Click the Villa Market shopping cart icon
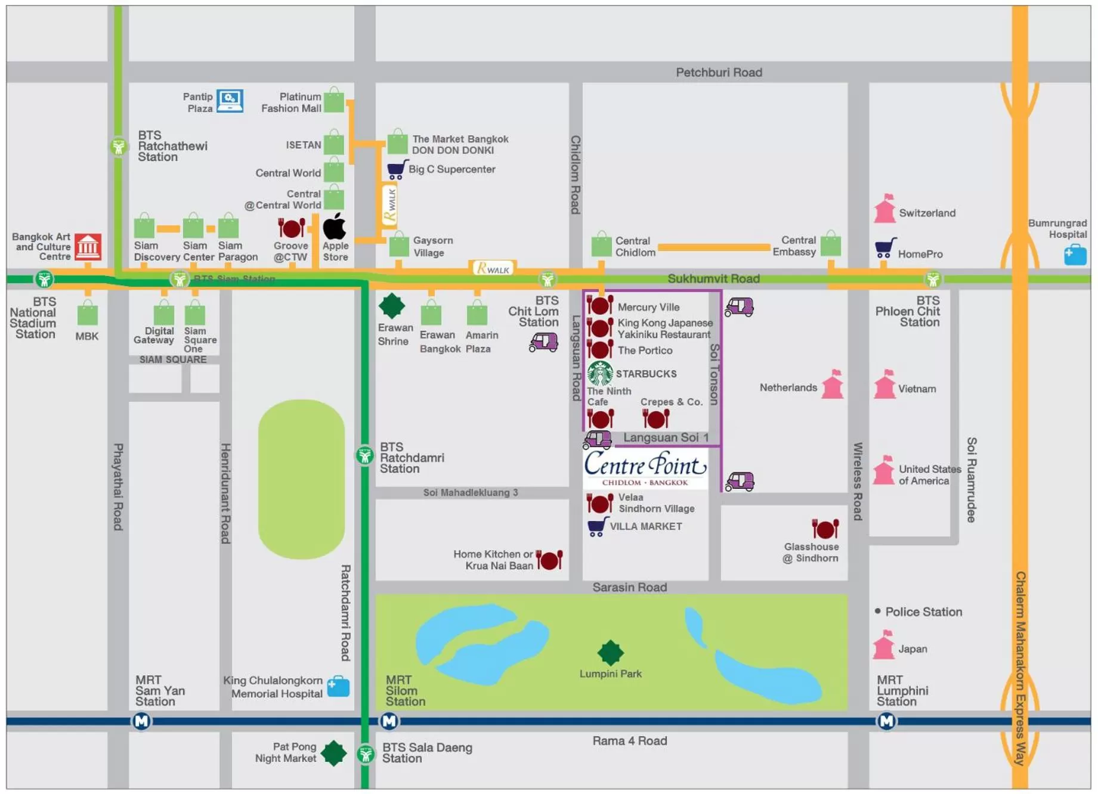Image resolution: width=1098 pixels, height=794 pixels. [x=597, y=526]
